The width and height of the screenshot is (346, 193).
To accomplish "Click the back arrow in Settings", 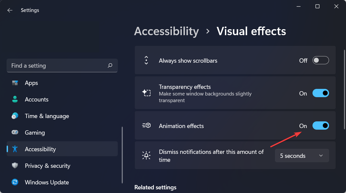I will click(x=10, y=10).
